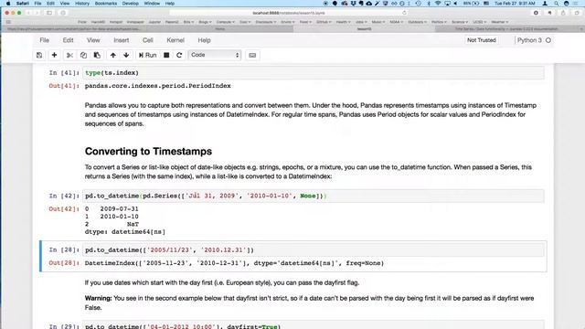This screenshot has height=329, width=585.
Task: Move the selected cell up
Action: pyautogui.click(x=112, y=55)
